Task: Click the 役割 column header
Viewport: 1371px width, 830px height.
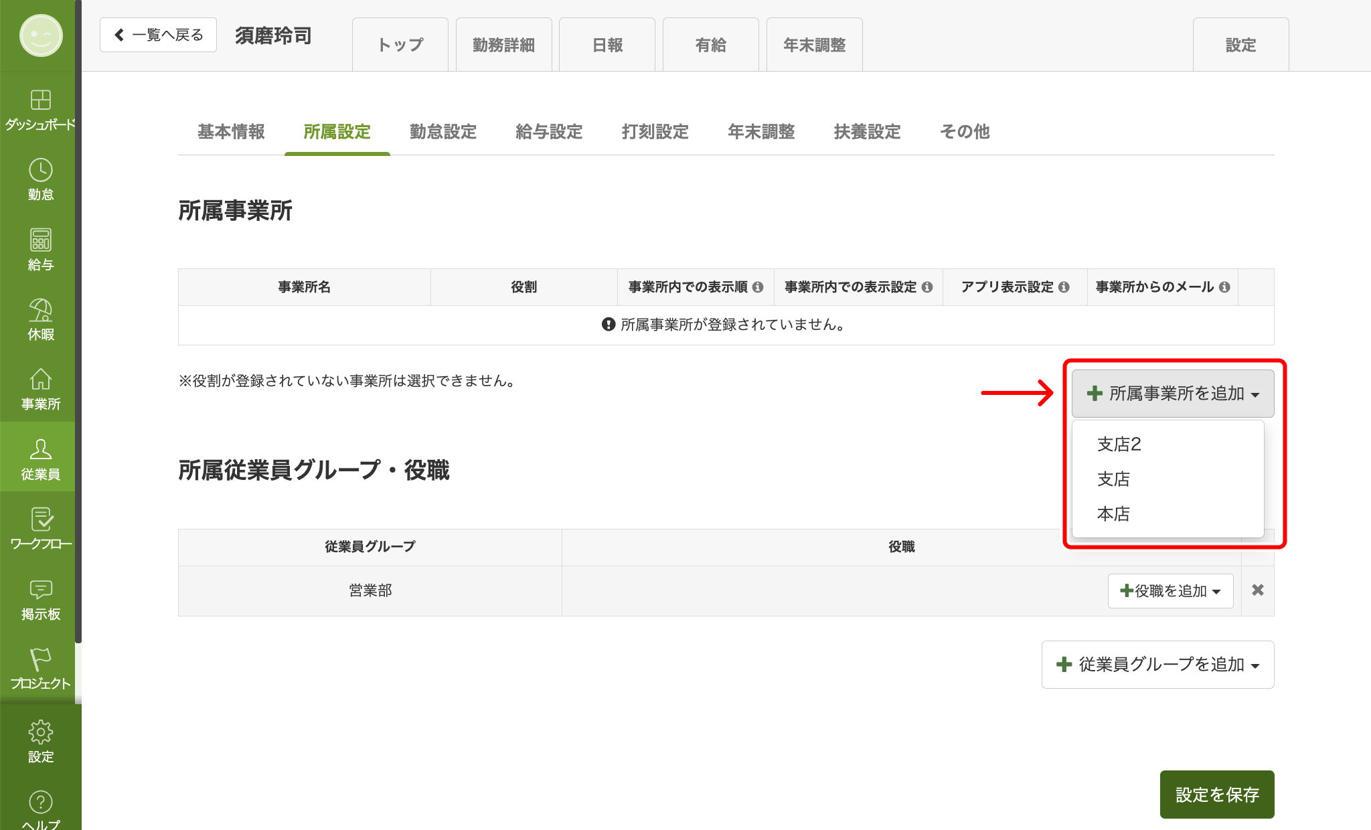Action: (x=523, y=287)
